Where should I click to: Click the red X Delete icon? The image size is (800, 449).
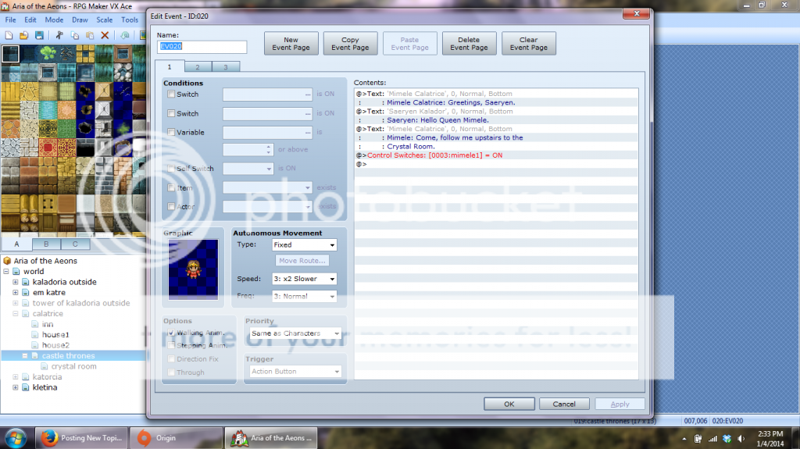pos(104,35)
